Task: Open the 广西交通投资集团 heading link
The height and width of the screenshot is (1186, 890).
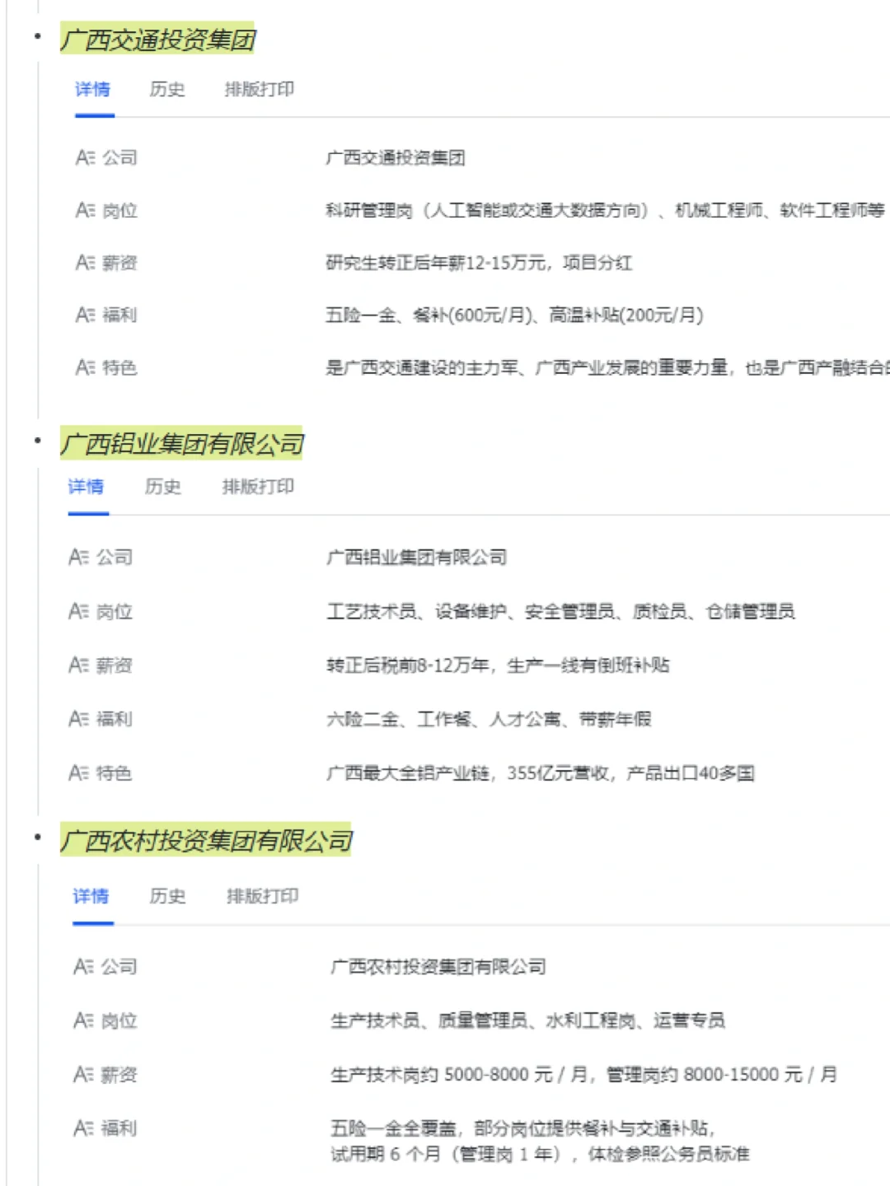Action: point(157,39)
